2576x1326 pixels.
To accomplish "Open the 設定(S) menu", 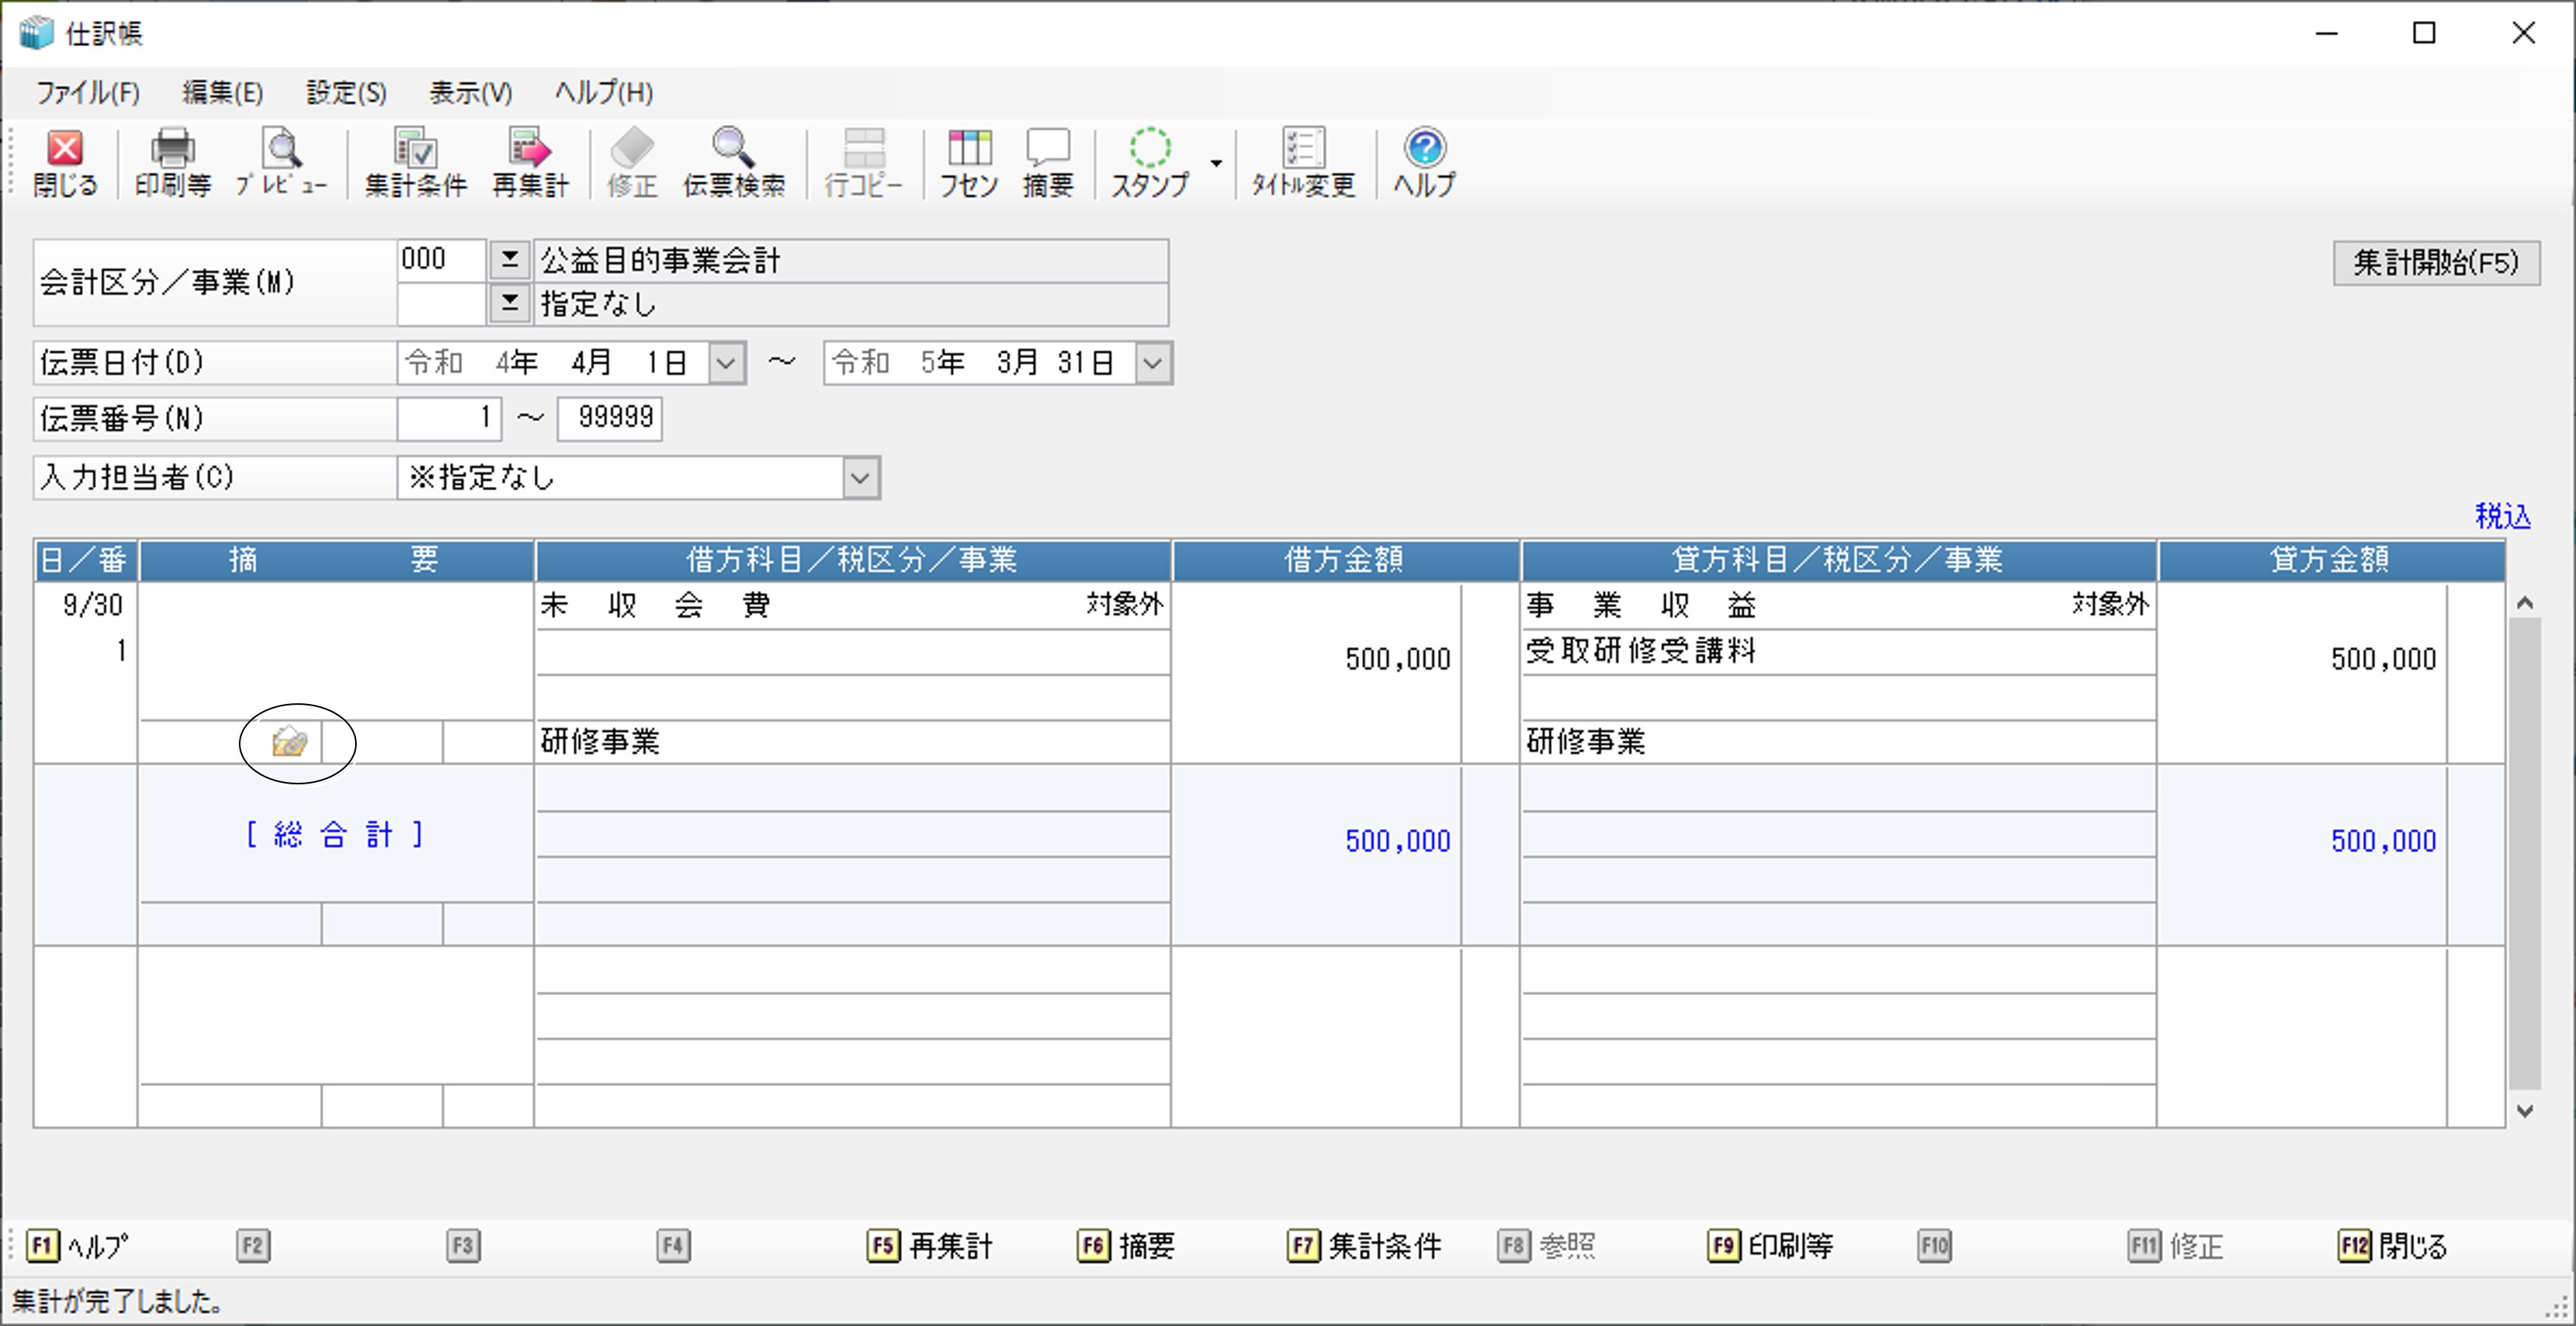I will (345, 93).
